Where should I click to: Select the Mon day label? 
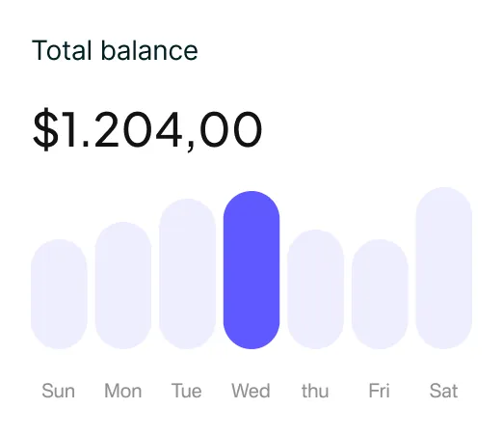123,391
